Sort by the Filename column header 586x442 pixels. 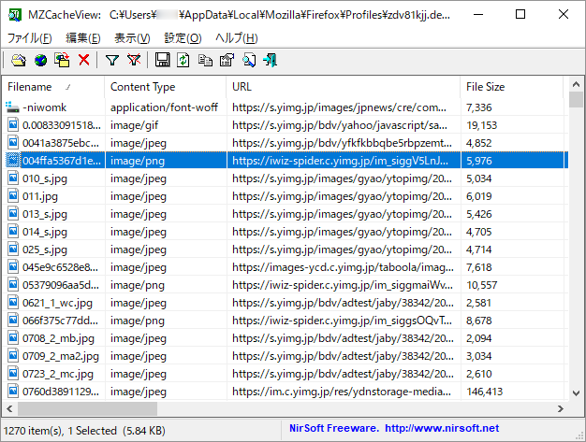51,87
